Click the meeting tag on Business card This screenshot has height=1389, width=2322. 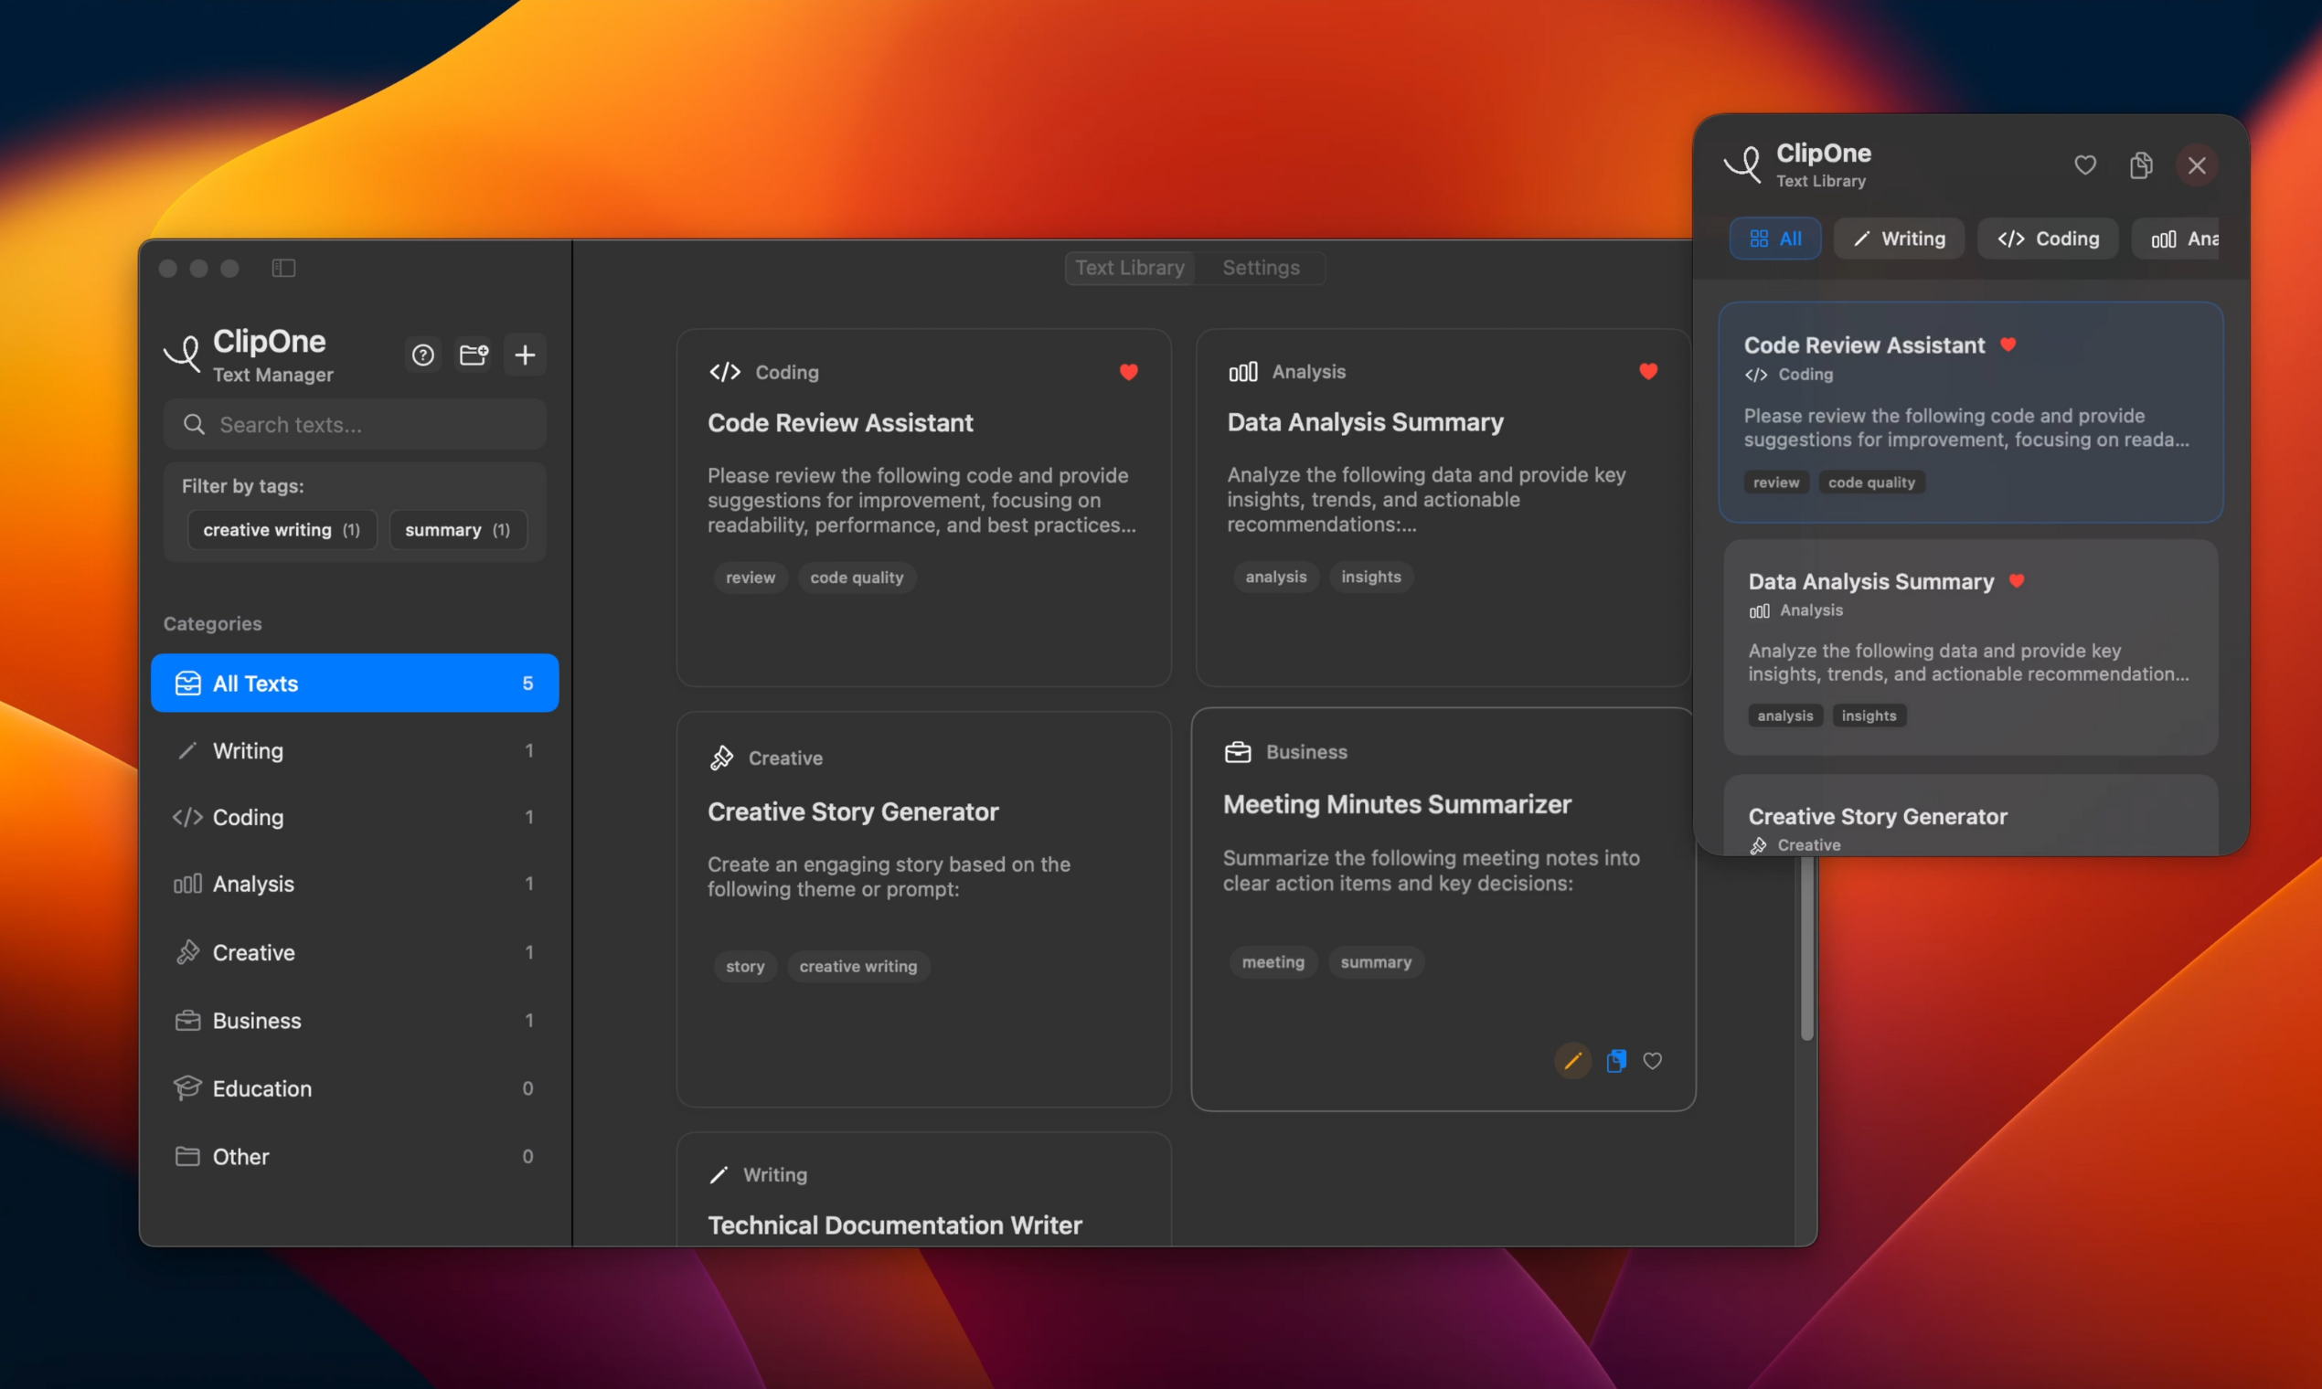1273,962
